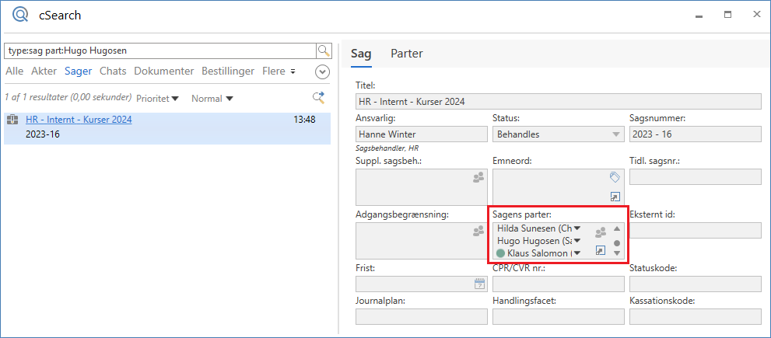This screenshot has height=338, width=771.
Task: Click the Handlingsfacet field
Action: 558,316
